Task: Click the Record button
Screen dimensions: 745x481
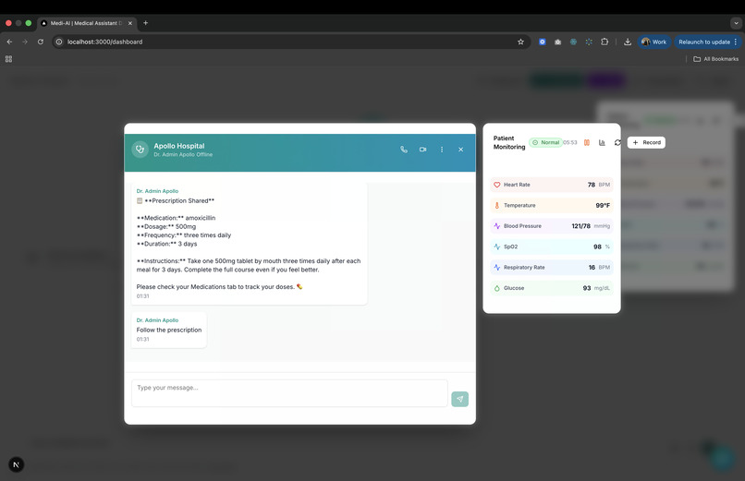Action: pyautogui.click(x=646, y=142)
